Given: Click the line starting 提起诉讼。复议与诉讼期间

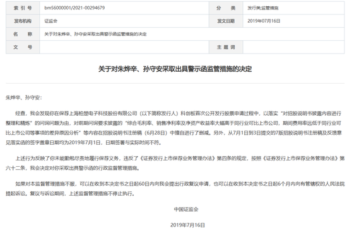Looking at the screenshot, I should point(70,194).
